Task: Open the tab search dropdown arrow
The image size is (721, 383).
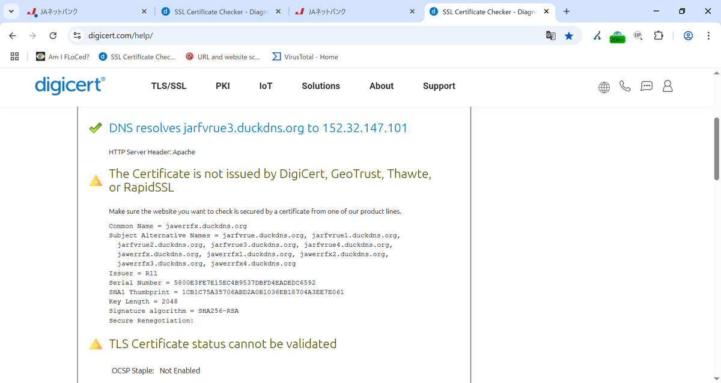Action: coord(11,11)
